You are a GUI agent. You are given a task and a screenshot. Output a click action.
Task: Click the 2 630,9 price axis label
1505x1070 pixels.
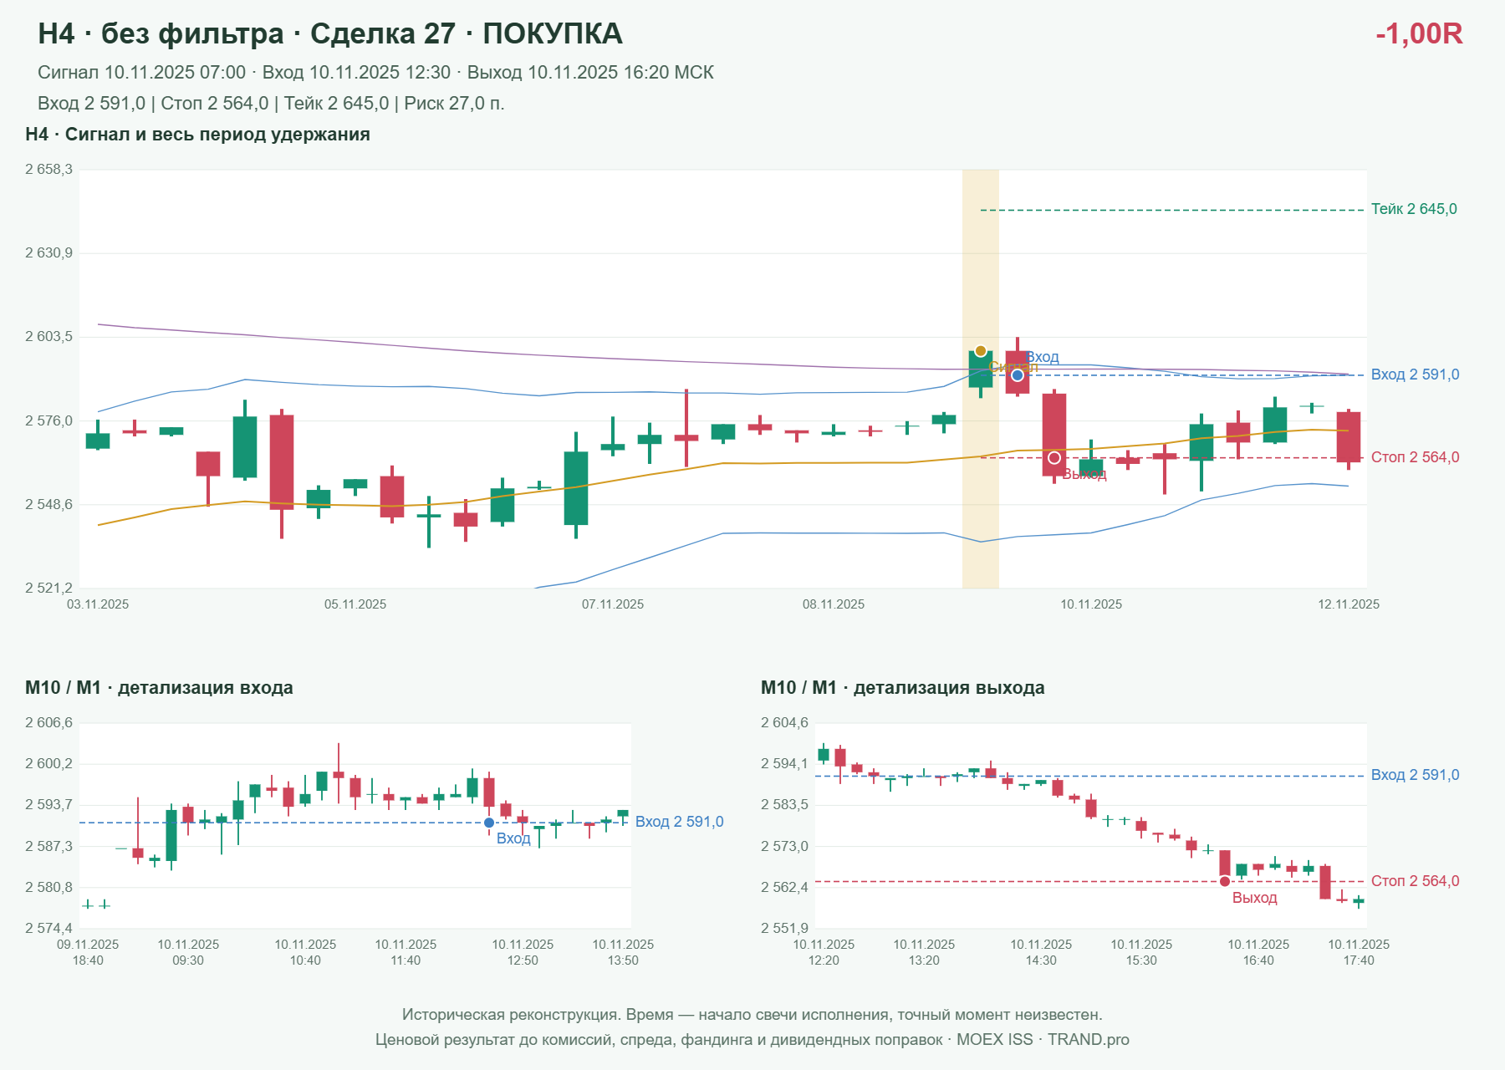[48, 253]
